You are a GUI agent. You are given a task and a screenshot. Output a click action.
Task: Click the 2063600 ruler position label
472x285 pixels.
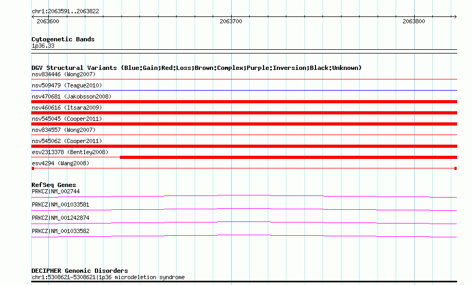48,21
